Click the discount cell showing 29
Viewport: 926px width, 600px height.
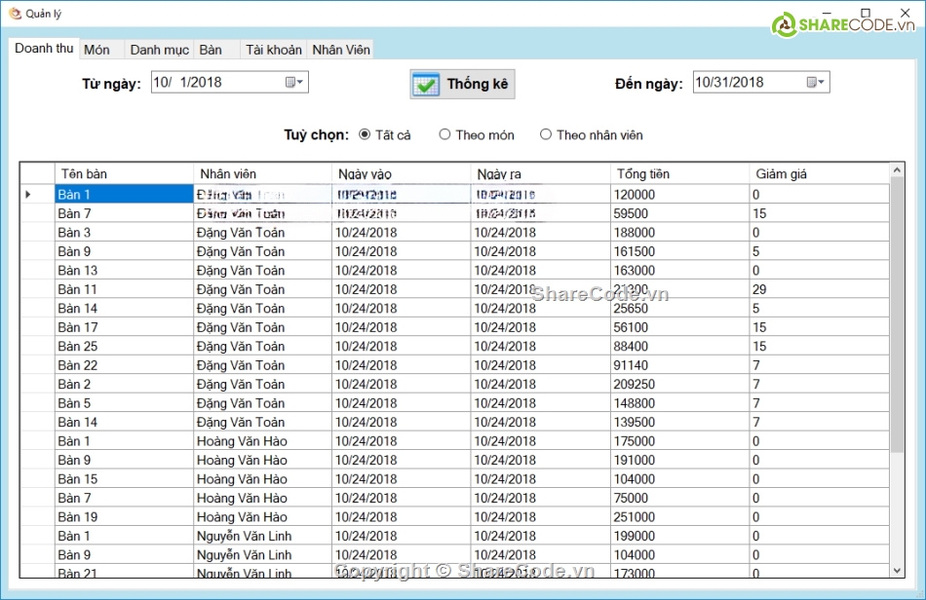pos(819,289)
